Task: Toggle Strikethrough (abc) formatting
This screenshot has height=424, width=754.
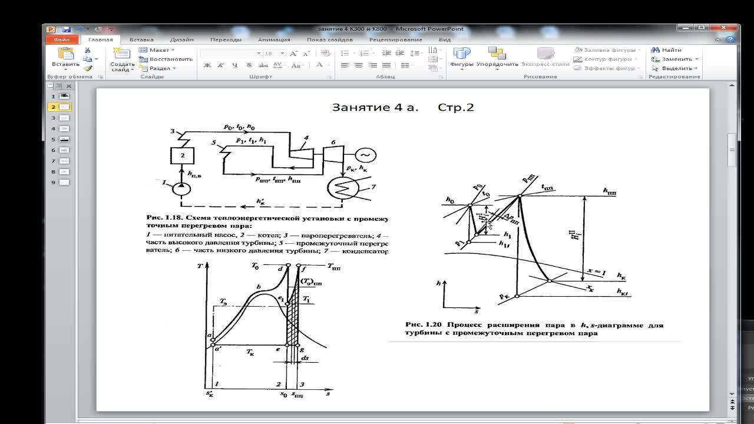Action: 263,65
